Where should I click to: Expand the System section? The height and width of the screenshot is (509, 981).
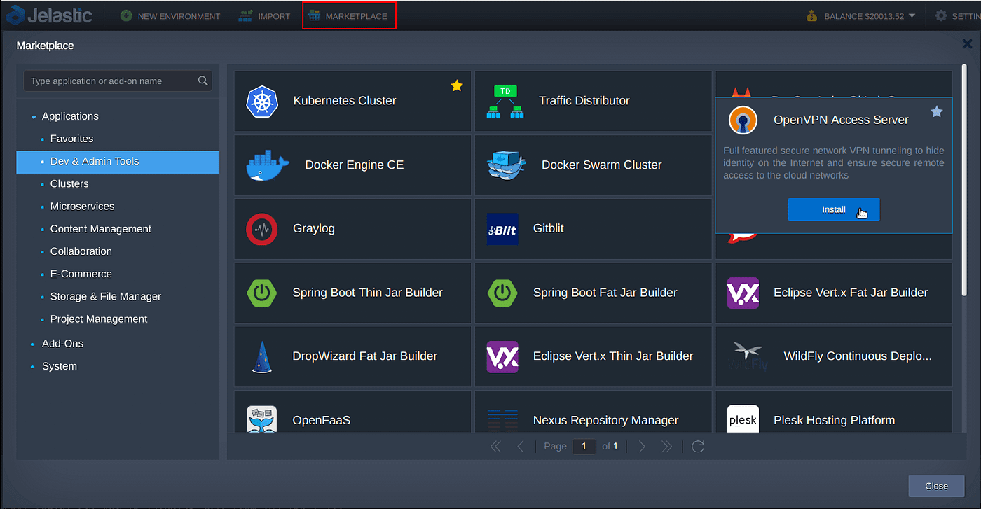[60, 366]
